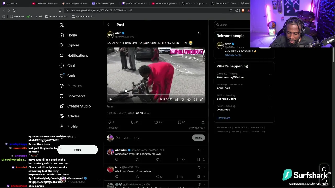Reply to the bxn451 comment
This screenshot has width=335, height=188.
[x=117, y=177]
